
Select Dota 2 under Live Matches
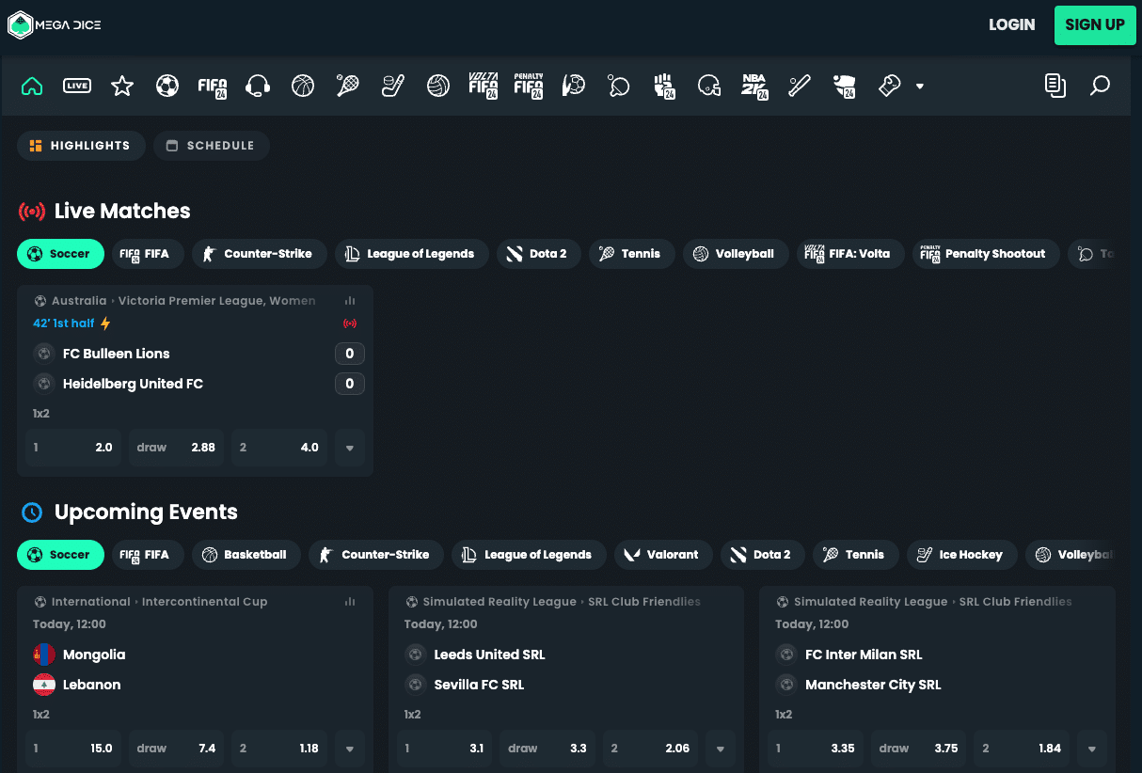[x=539, y=254]
